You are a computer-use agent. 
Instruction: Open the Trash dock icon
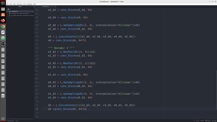[x=3, y=96]
